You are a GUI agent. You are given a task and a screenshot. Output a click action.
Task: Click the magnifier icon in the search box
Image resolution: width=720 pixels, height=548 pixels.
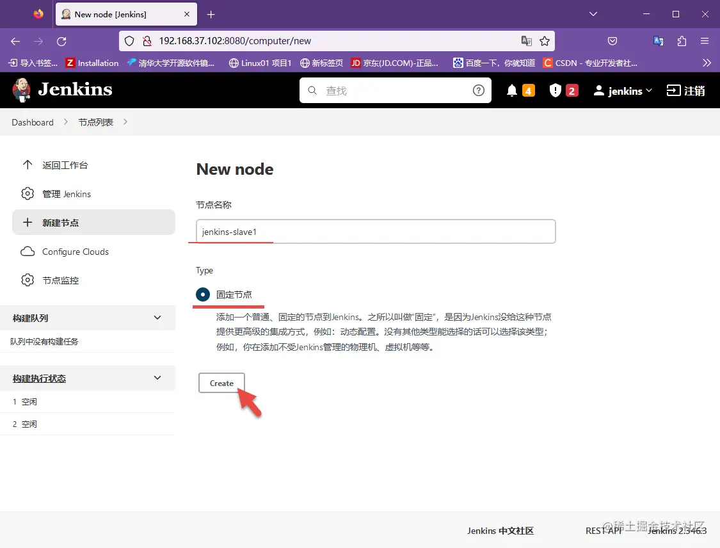[x=312, y=90]
